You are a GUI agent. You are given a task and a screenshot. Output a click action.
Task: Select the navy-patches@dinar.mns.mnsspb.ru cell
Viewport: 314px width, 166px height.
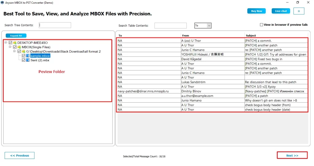pos(149,91)
